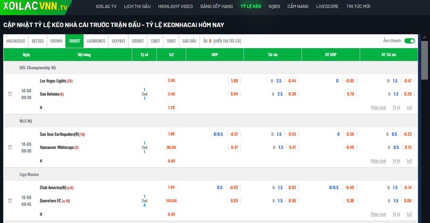Switch to SBOBET bookmaker tab
This screenshot has height=223, width=430.
tap(138, 41)
